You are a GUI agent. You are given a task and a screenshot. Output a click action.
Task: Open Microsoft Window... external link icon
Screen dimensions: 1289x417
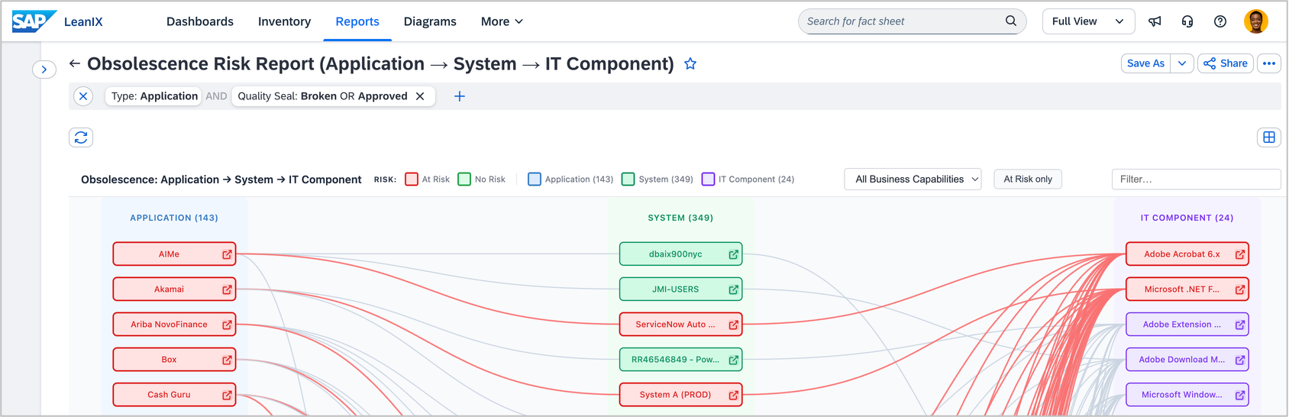coord(1240,395)
